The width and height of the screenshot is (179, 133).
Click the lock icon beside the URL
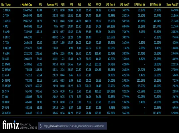point(41,126)
